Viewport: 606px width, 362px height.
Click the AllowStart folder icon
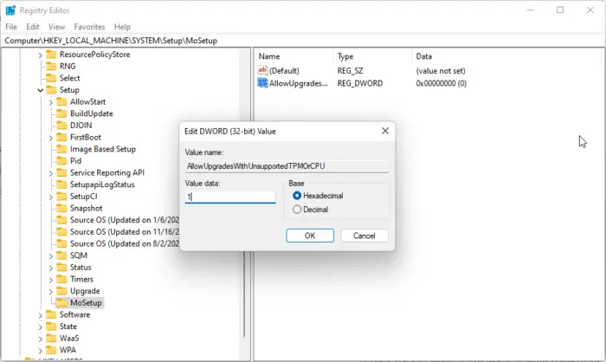click(61, 101)
